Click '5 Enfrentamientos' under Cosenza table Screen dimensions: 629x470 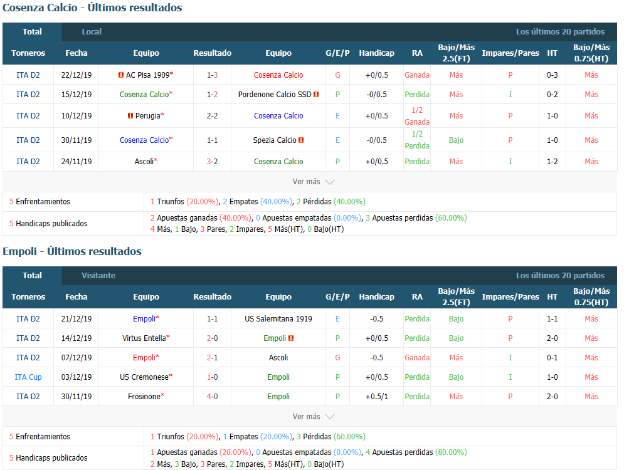40,202
